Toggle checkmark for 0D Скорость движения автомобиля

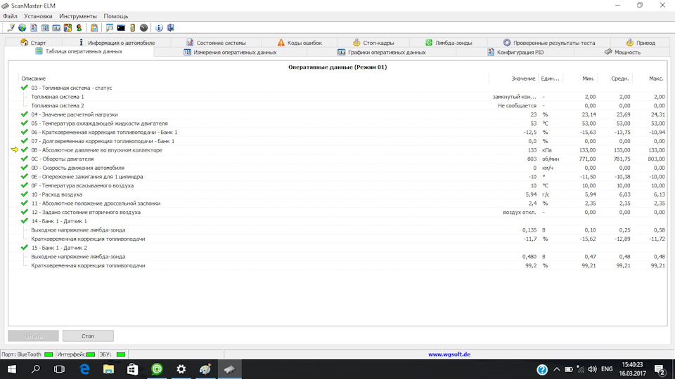pyautogui.click(x=25, y=168)
